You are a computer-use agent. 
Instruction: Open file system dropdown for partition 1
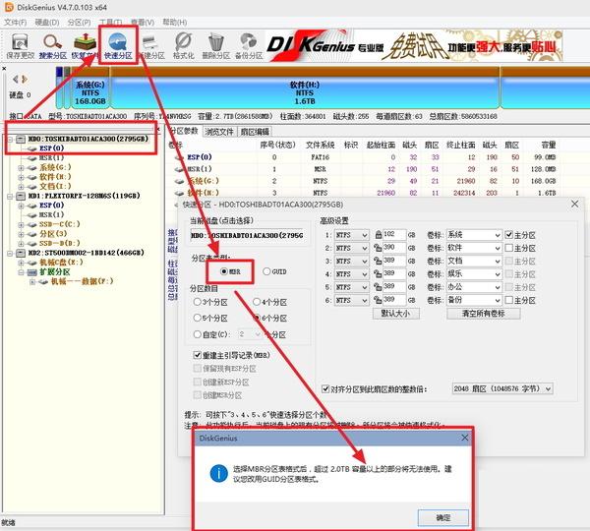351,235
